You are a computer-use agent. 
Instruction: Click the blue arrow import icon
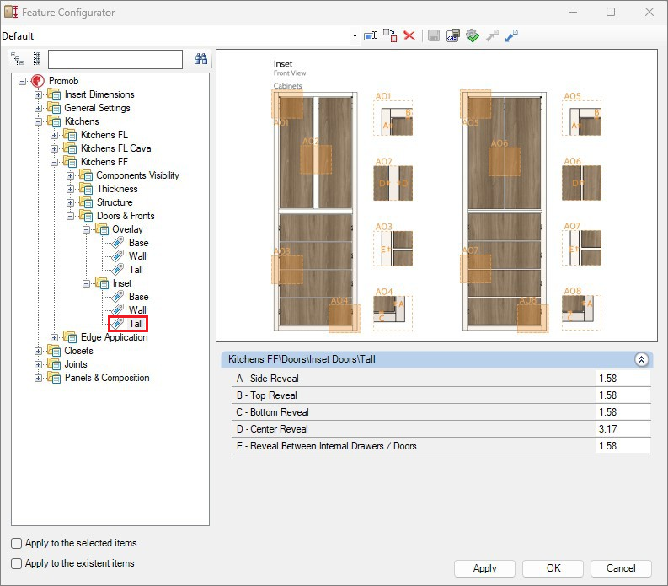[x=511, y=36]
